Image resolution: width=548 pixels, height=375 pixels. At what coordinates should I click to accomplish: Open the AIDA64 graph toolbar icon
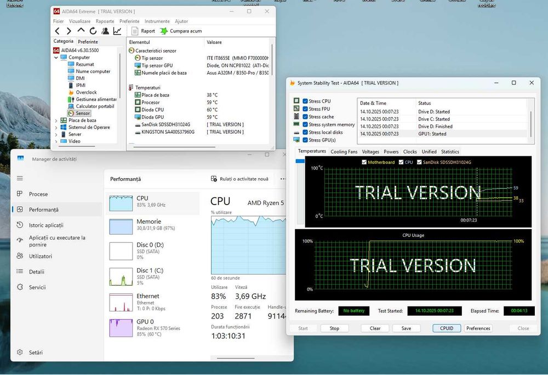click(117, 31)
